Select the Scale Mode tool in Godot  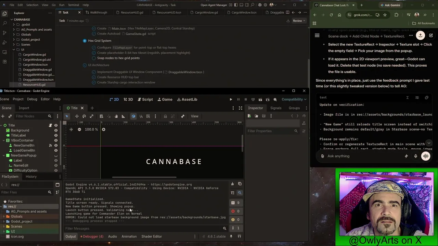pos(91,116)
